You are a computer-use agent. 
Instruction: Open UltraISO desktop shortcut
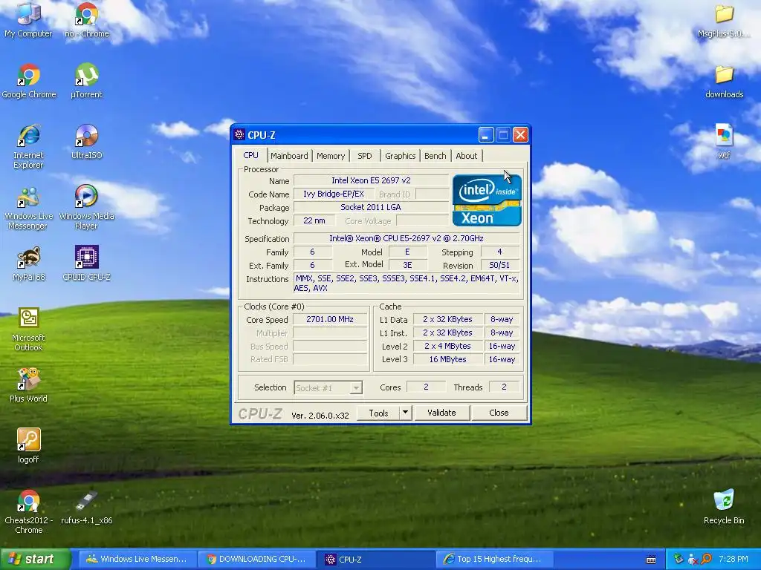tap(86, 142)
